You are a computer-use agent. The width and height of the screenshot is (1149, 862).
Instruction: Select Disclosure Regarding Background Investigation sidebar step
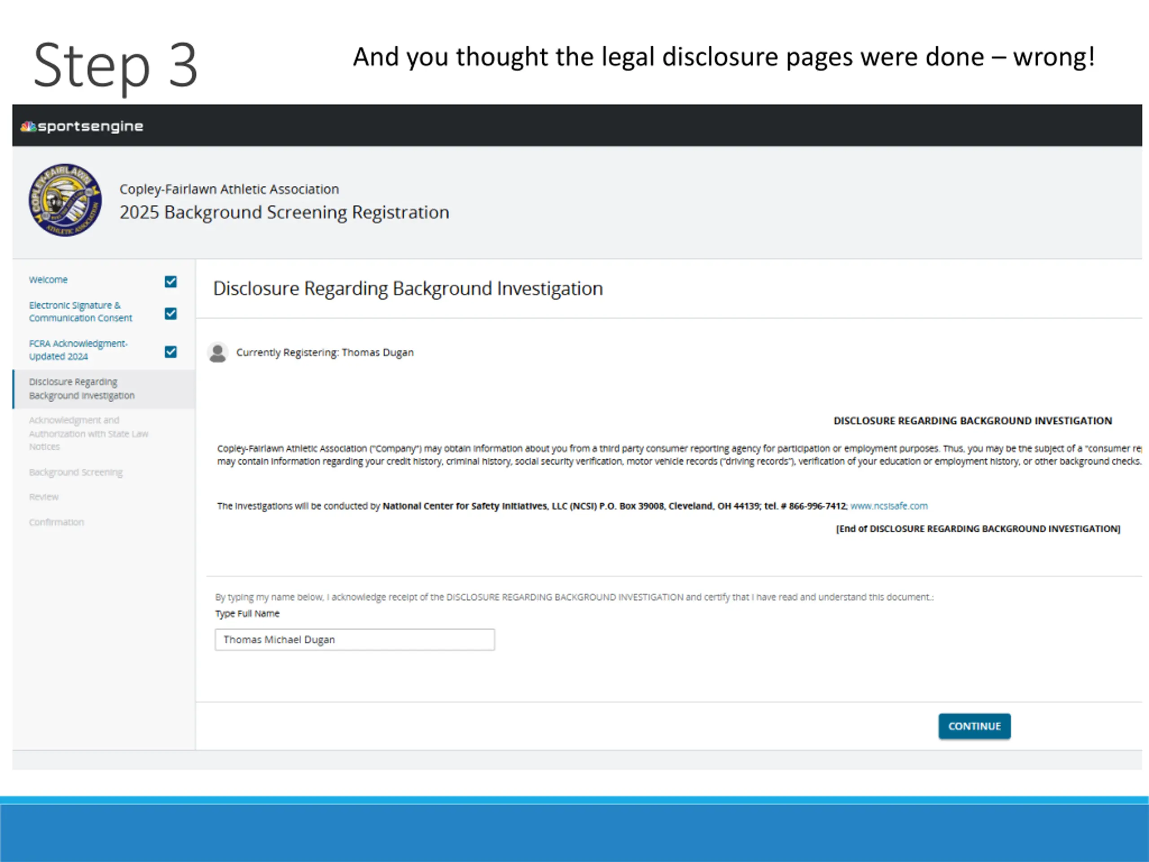point(82,389)
